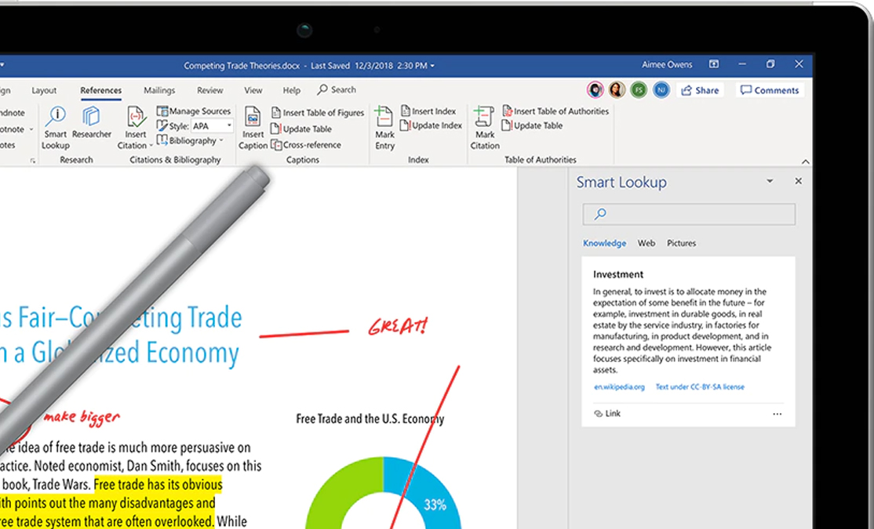Screen dimensions: 874x529
Task: Click Link on the Investment card
Action: pyautogui.click(x=607, y=414)
